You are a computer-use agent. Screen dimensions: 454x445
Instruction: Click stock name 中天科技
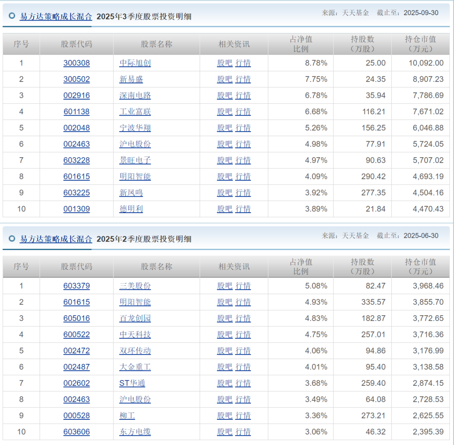pyautogui.click(x=135, y=334)
